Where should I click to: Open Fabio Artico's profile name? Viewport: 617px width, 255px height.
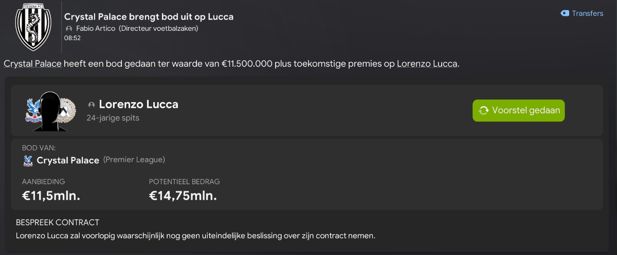(x=96, y=28)
